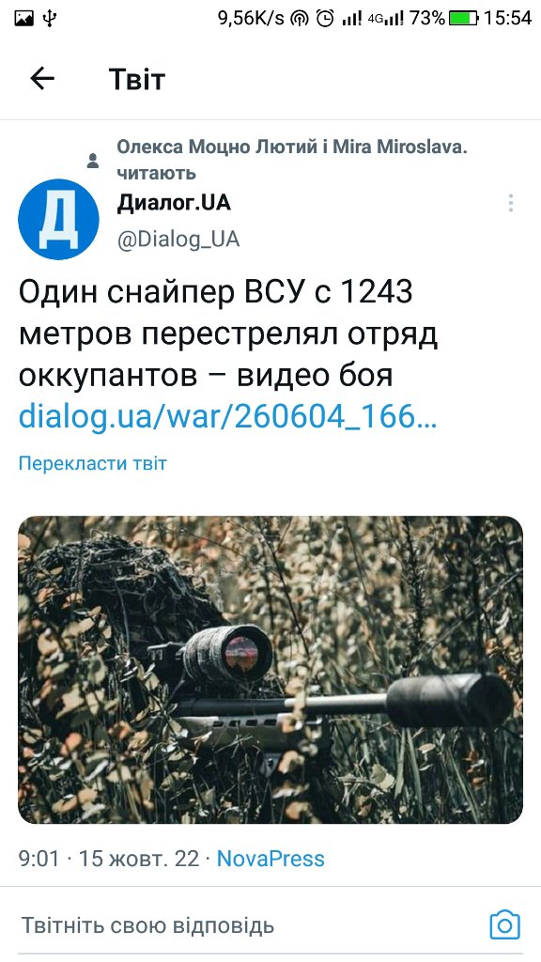Tap the @Dialog_UA handle
The height and width of the screenshot is (962, 541).
click(x=178, y=239)
